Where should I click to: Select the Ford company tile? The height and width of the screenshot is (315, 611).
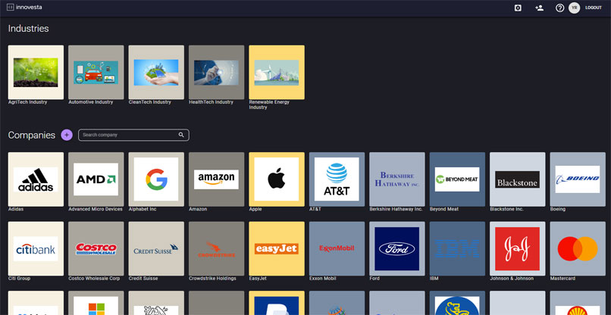coord(397,248)
